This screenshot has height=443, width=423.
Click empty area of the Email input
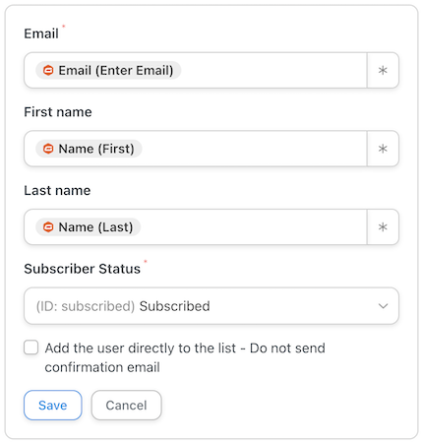point(272,70)
